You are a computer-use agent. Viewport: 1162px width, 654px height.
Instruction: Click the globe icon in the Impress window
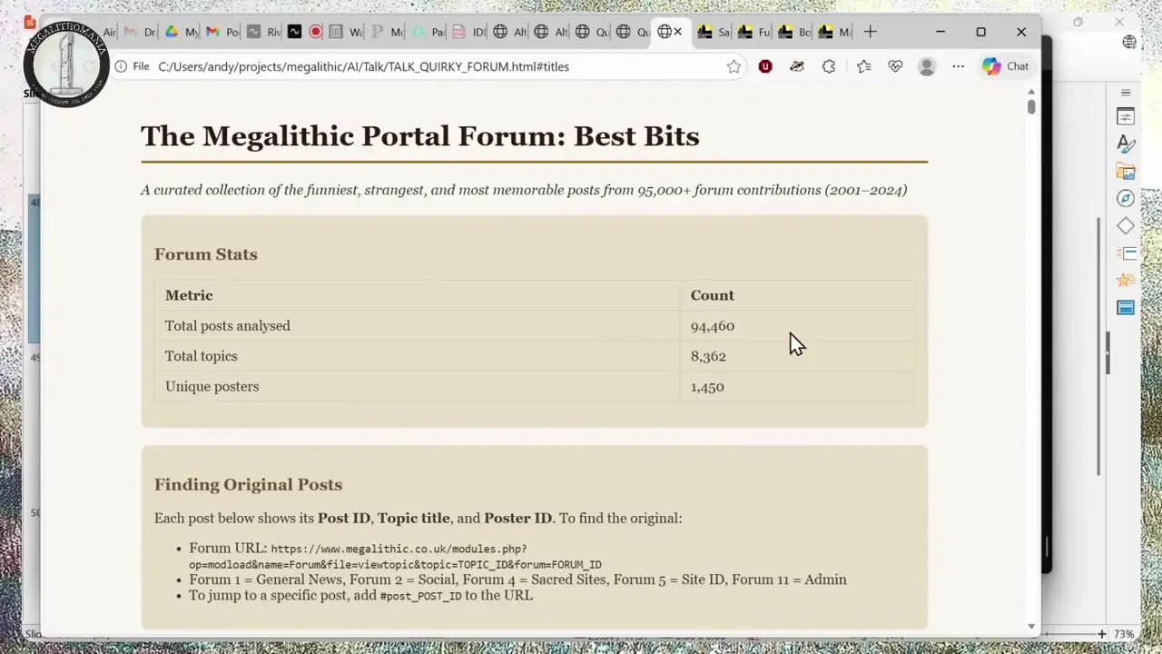[1129, 42]
